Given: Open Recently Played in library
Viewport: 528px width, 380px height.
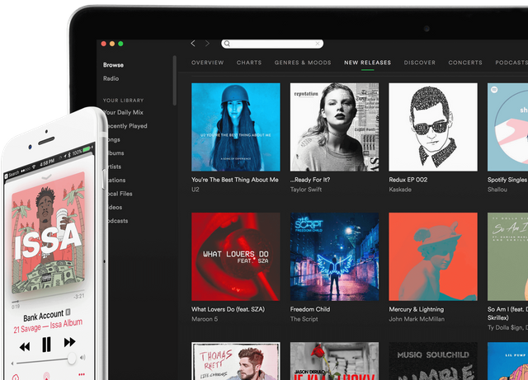Looking at the screenshot, I should [127, 126].
